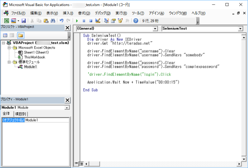The image size is (248, 168).
Task: Collapse Microsoft Excel Objects folder
Action: tap(9, 47)
